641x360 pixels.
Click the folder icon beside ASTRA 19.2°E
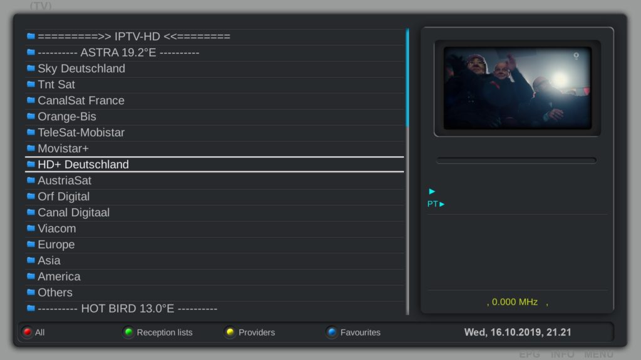(x=31, y=52)
